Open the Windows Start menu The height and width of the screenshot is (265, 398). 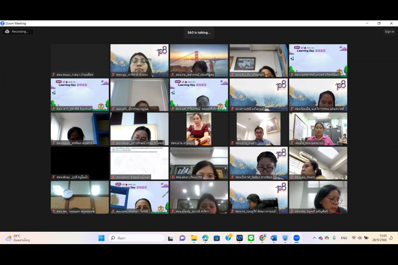click(101, 238)
